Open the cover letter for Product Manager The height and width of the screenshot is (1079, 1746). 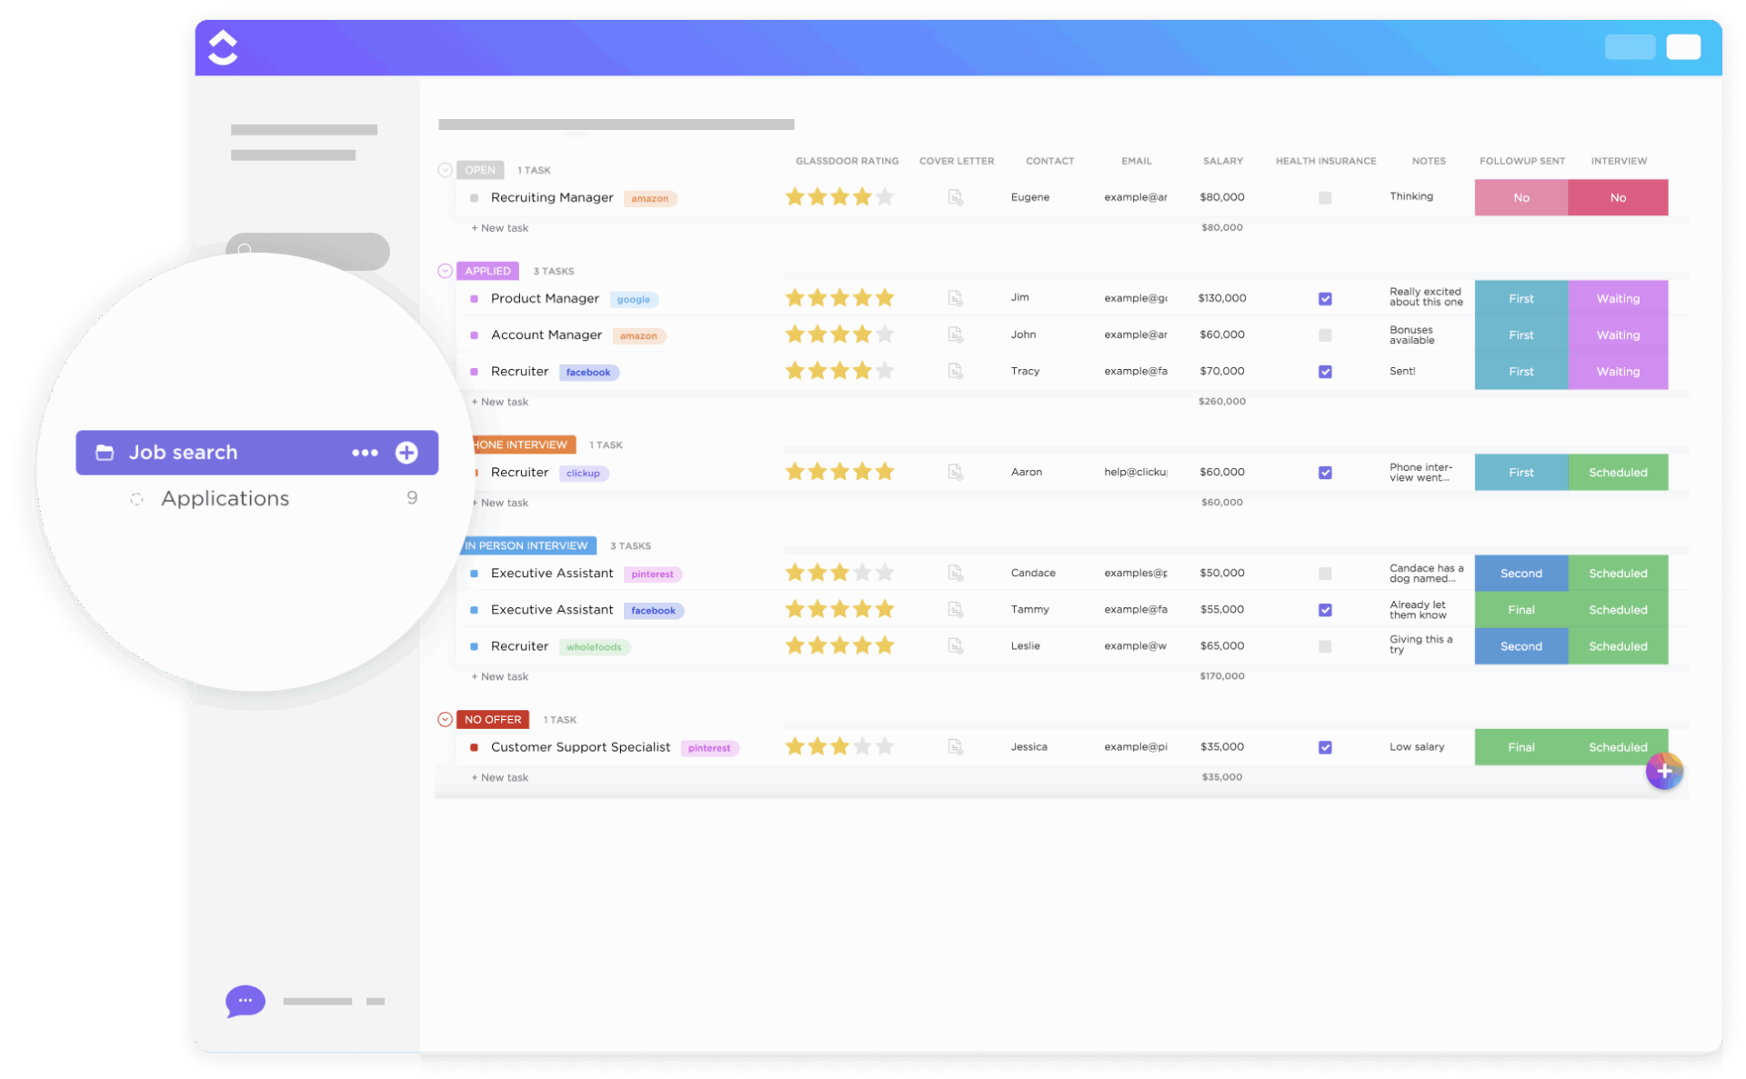pyautogui.click(x=955, y=297)
